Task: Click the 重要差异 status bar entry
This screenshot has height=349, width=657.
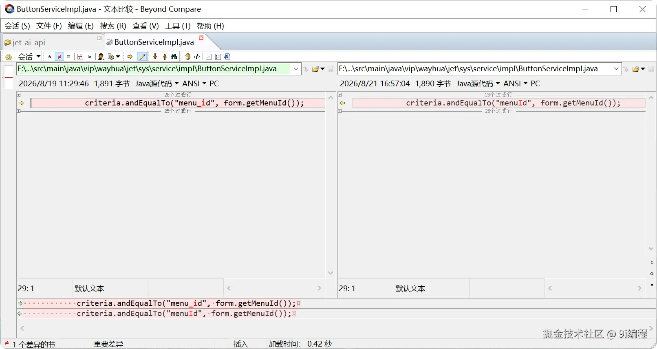Action: tap(108, 344)
